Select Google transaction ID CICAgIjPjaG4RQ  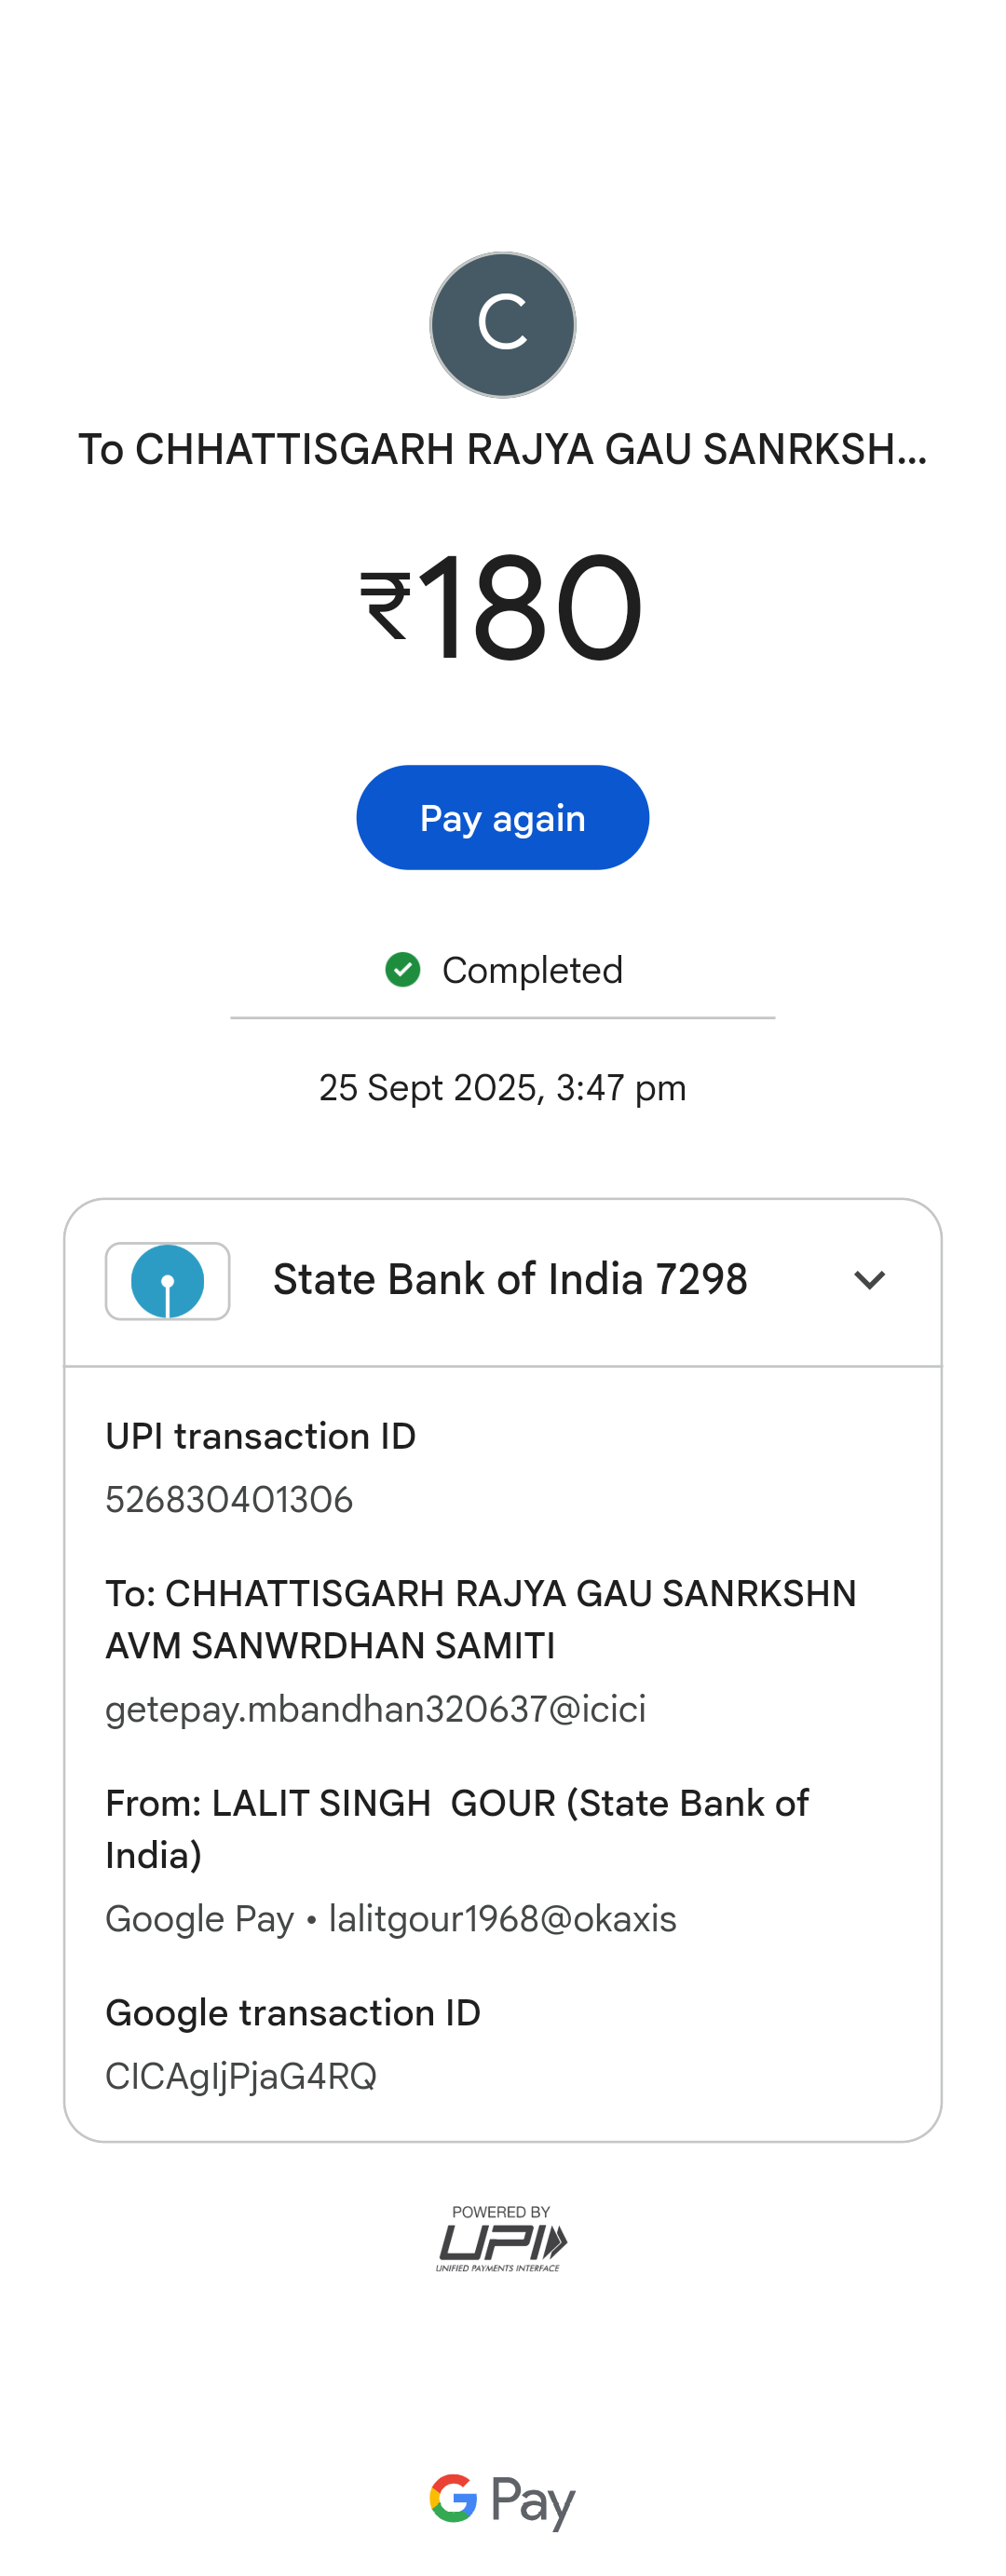point(241,2076)
